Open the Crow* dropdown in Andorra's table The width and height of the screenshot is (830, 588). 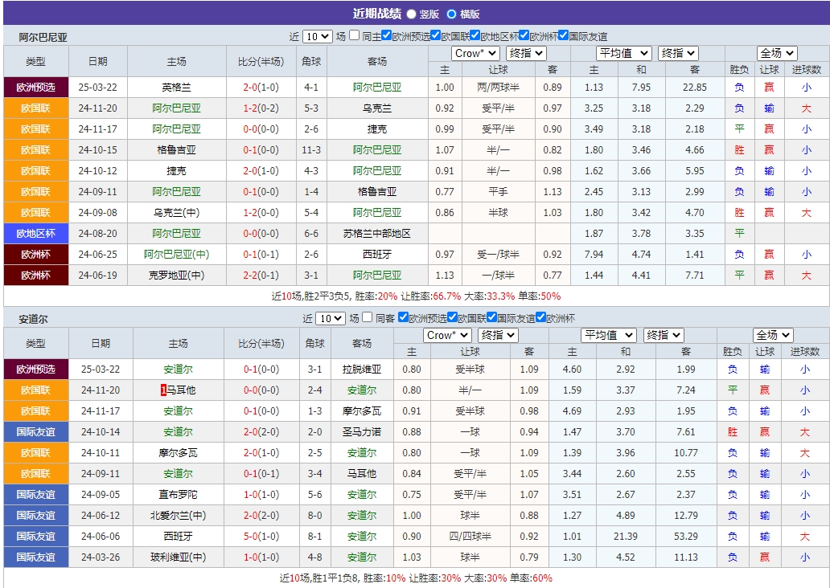(447, 336)
